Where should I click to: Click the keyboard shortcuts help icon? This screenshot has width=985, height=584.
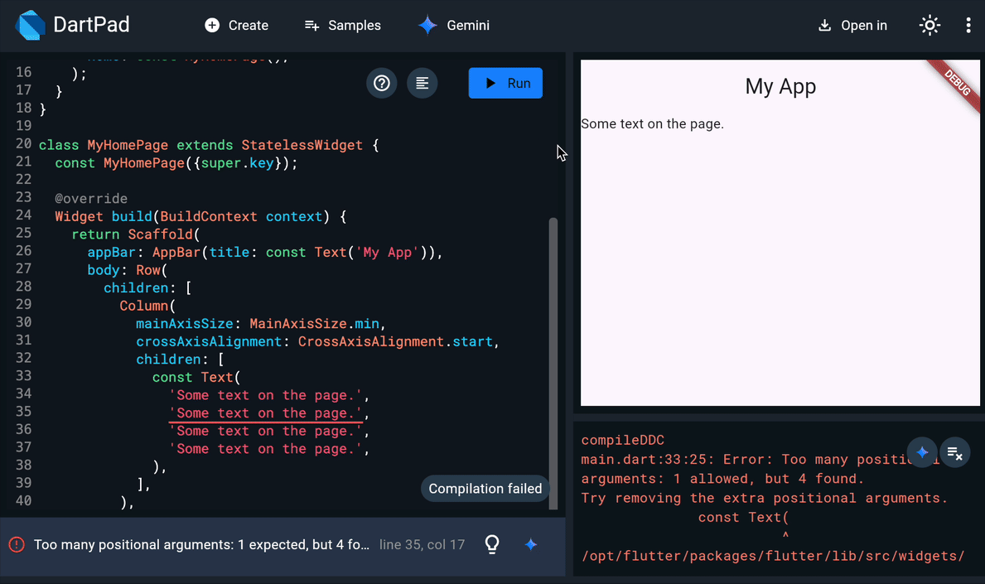[381, 83]
